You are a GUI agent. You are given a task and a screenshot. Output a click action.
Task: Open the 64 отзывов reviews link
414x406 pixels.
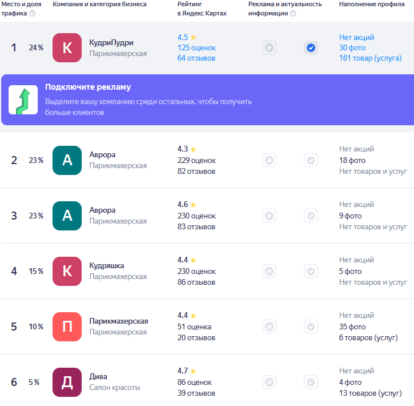(x=196, y=58)
